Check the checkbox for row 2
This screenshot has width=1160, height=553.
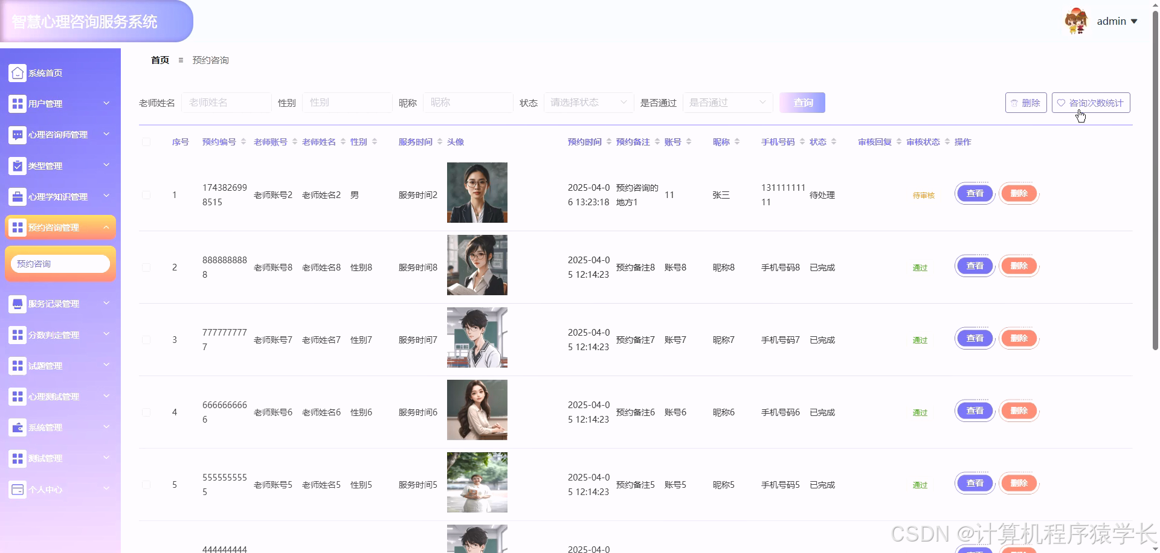point(146,267)
